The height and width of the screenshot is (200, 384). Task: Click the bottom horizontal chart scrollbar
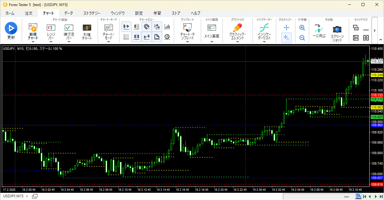click(x=318, y=196)
